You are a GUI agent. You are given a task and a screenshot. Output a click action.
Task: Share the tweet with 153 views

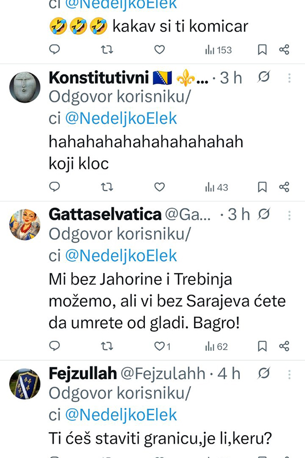click(x=284, y=49)
